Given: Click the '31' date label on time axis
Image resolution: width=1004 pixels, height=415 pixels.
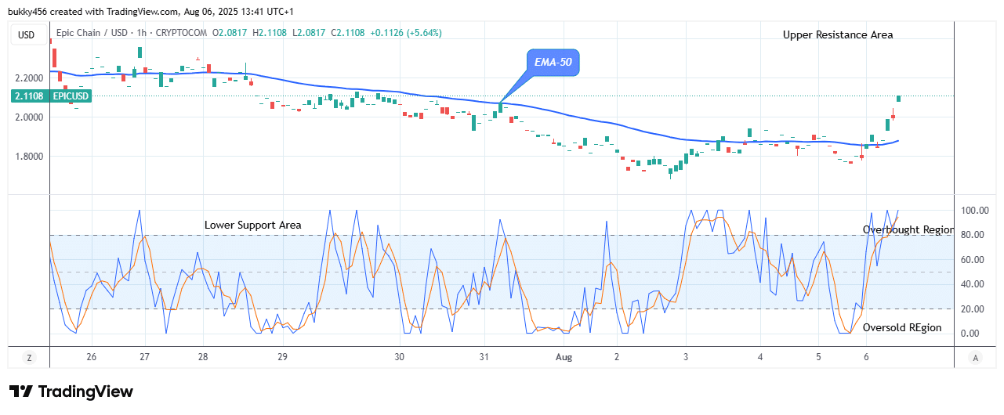Looking at the screenshot, I should (x=485, y=357).
